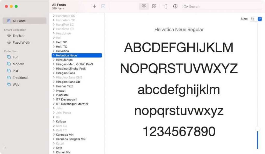Switch to Custom text preview view
The image size is (265, 154).
pyautogui.click(x=165, y=6)
